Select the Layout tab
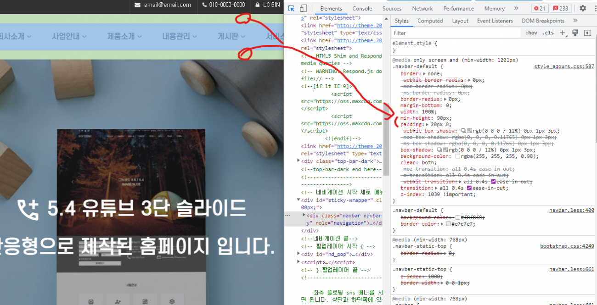Viewport: 597px width, 305px height. pyautogui.click(x=460, y=21)
